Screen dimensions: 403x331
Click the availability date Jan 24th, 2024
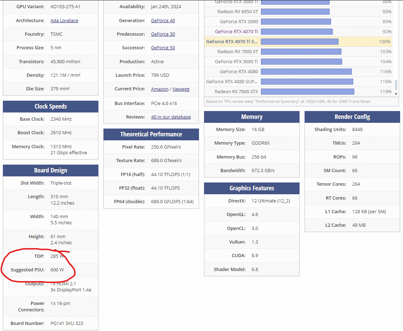pos(166,7)
